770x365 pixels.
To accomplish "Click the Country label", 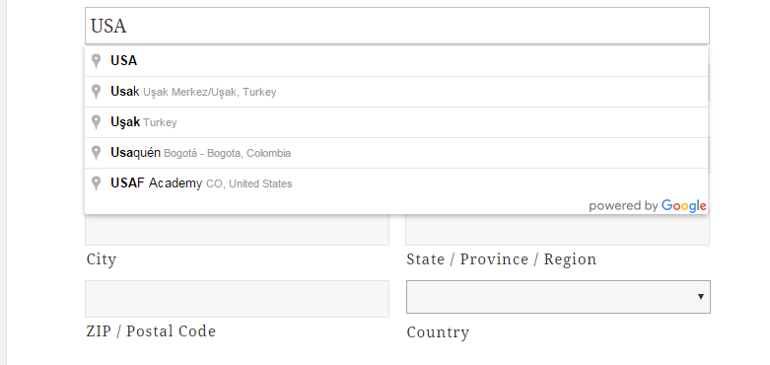I will pyautogui.click(x=438, y=332).
